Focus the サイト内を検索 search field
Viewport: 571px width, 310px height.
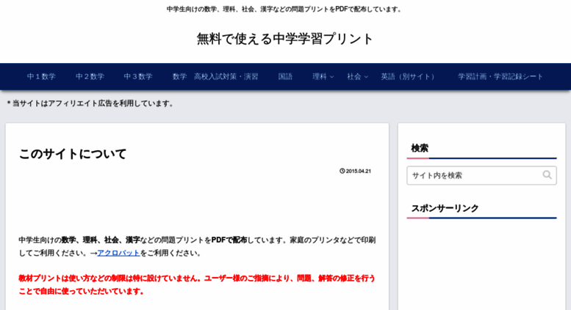(x=481, y=175)
